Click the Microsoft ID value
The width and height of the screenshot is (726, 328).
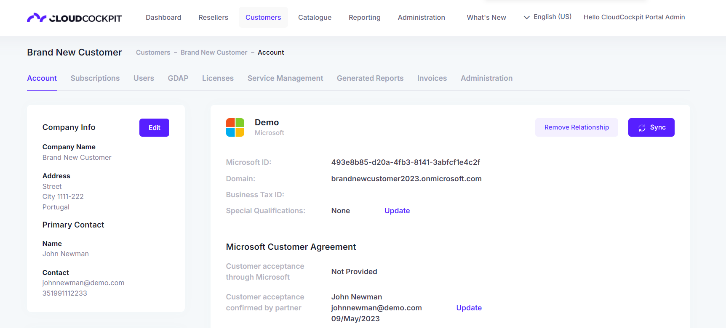pos(406,162)
